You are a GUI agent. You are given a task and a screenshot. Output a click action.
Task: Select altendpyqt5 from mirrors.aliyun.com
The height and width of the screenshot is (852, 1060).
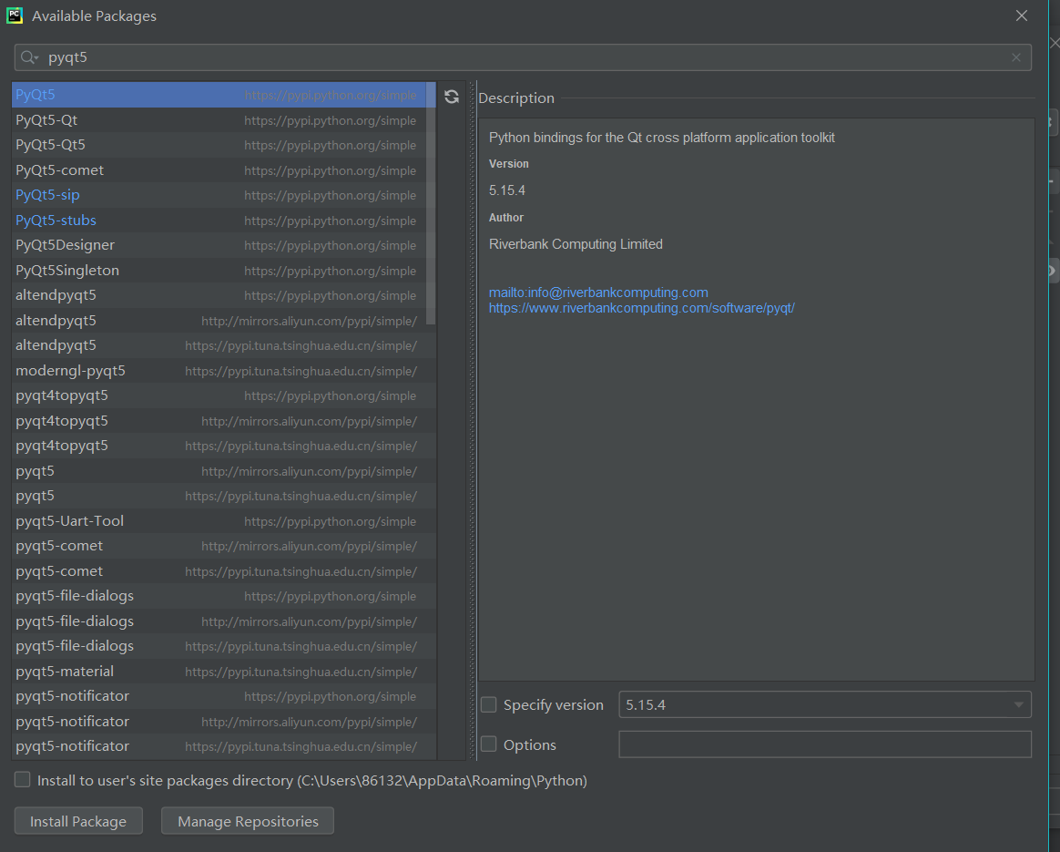224,320
